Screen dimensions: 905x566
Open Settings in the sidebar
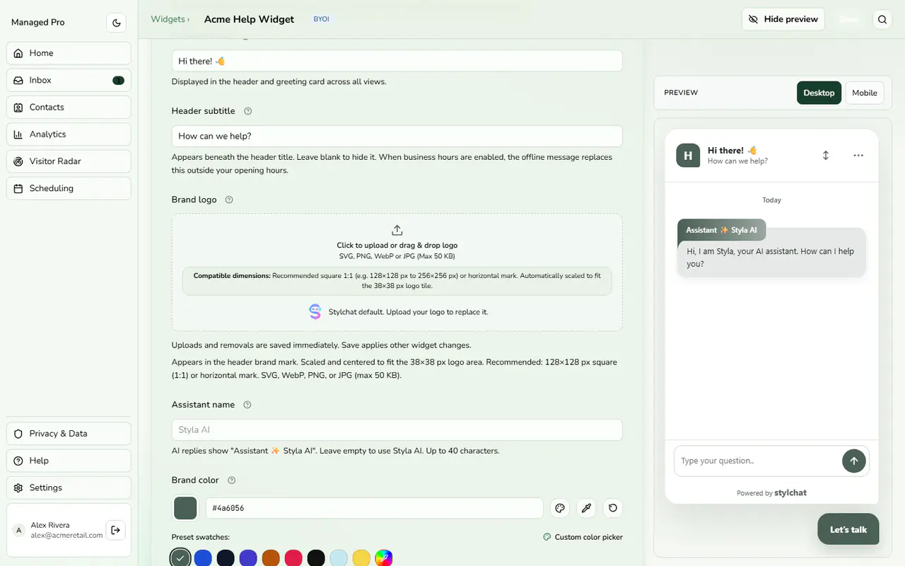(x=69, y=487)
